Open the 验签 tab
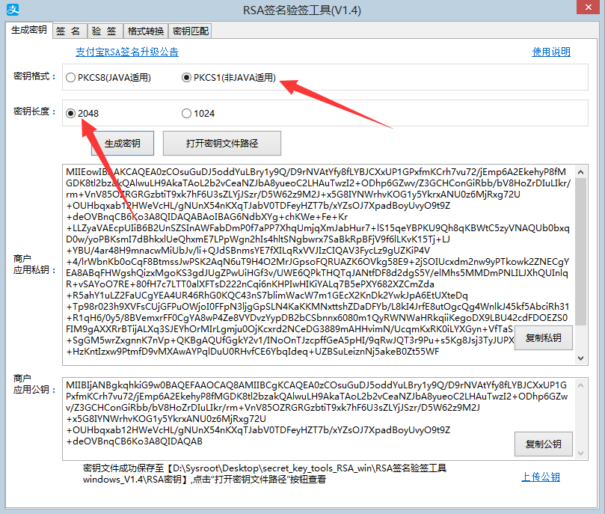The image size is (605, 514). 105,31
